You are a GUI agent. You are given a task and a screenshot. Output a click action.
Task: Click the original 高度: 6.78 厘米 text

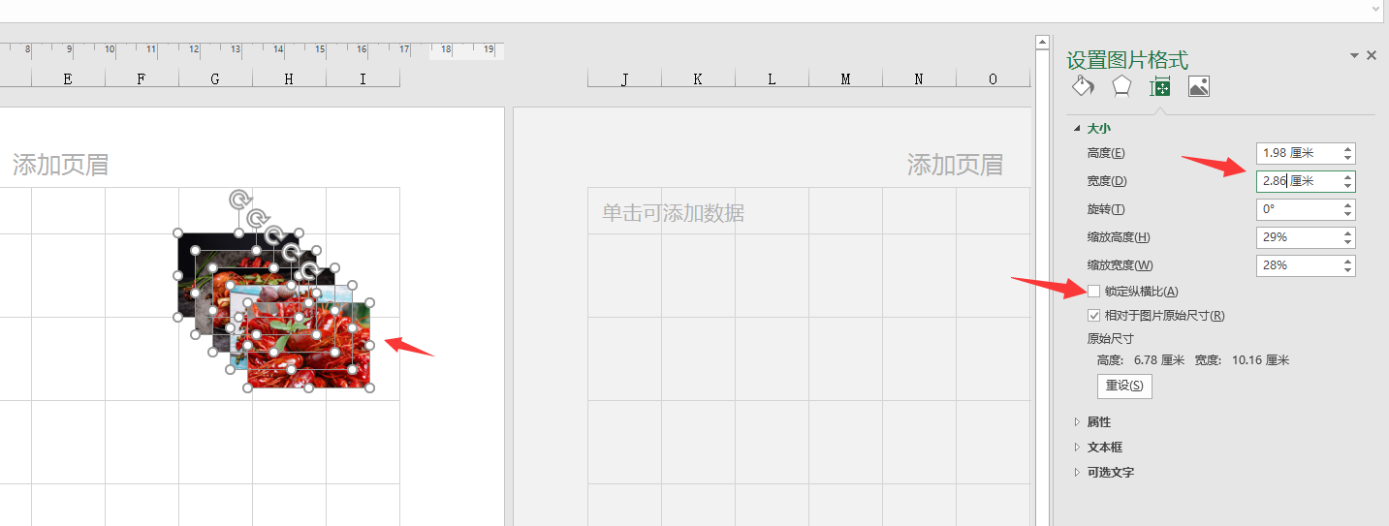coord(1140,360)
